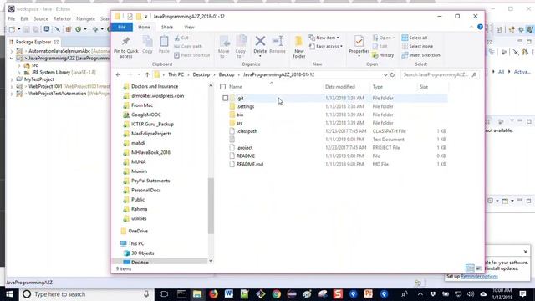The image size is (535, 301).
Task: Select the .settings folder row
Action: click(x=334, y=106)
